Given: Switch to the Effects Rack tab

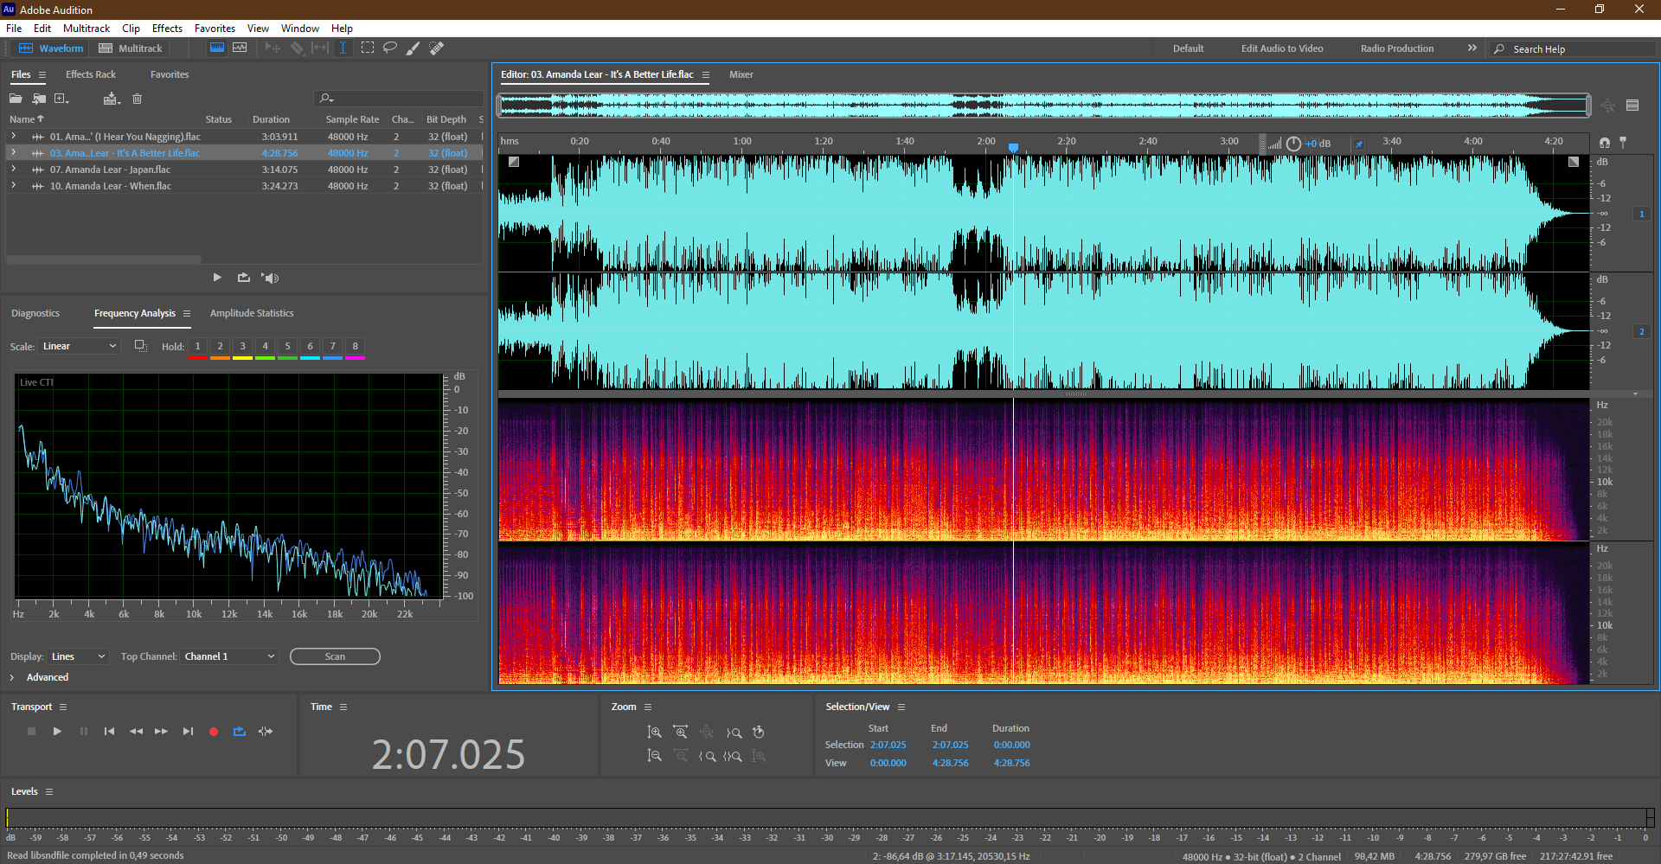Looking at the screenshot, I should tap(90, 74).
